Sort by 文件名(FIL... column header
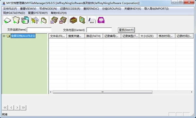 58,36
